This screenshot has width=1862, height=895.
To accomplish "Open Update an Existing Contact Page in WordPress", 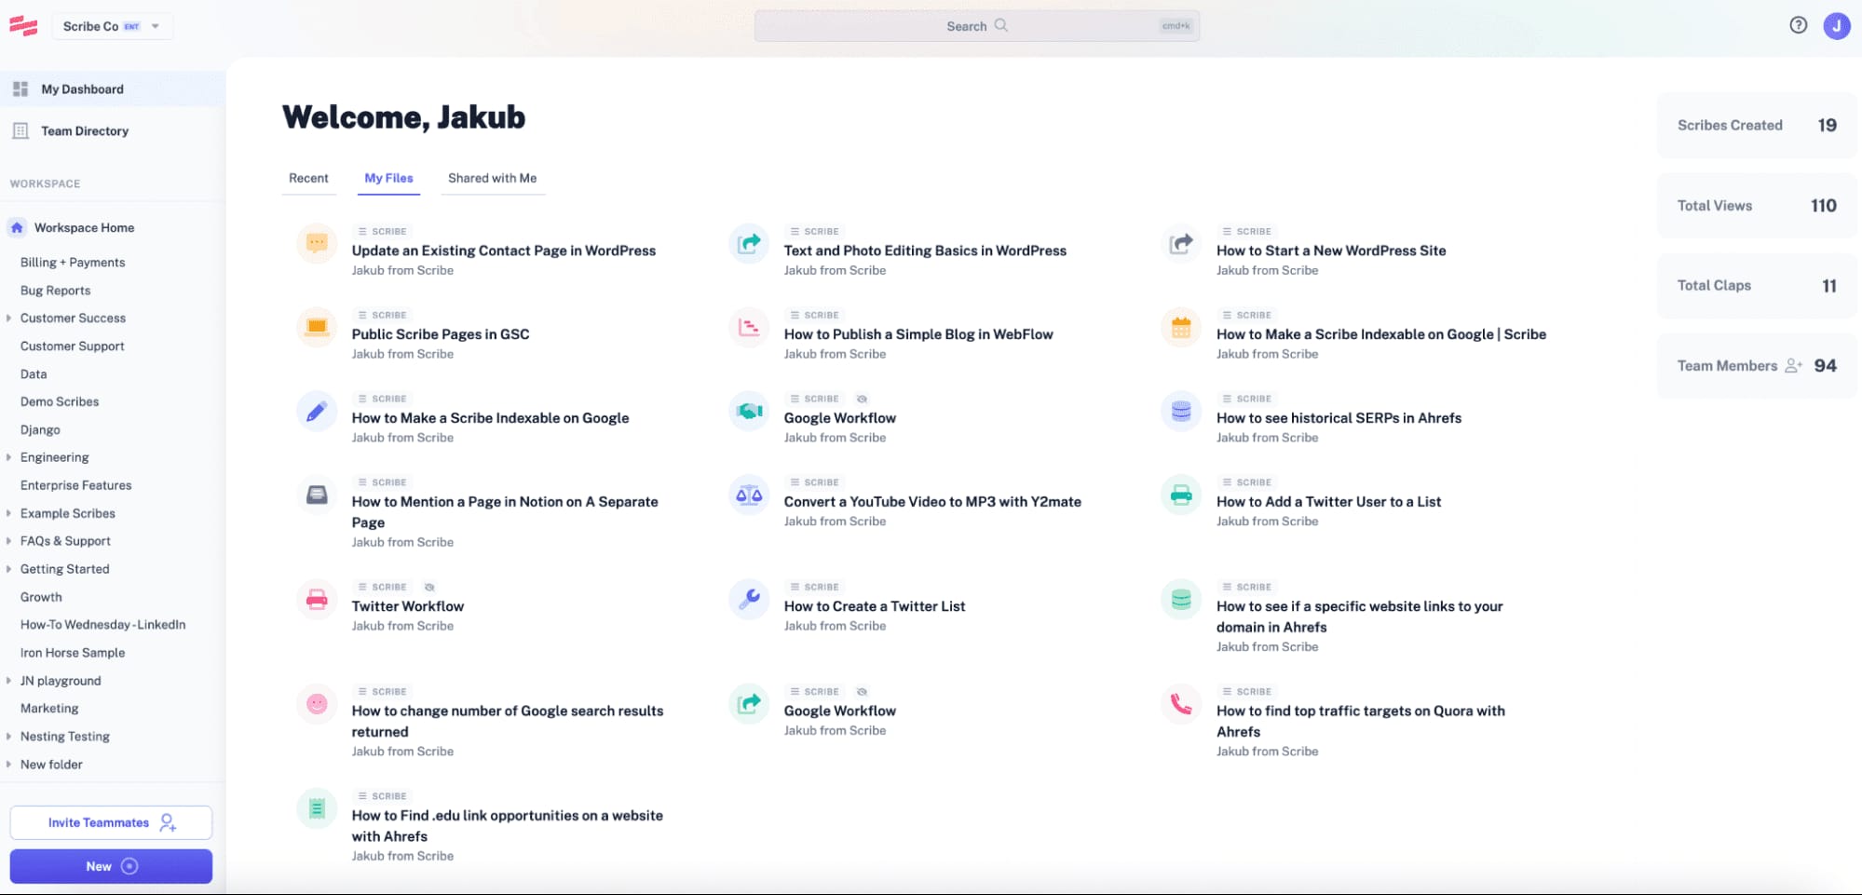I will 504,251.
